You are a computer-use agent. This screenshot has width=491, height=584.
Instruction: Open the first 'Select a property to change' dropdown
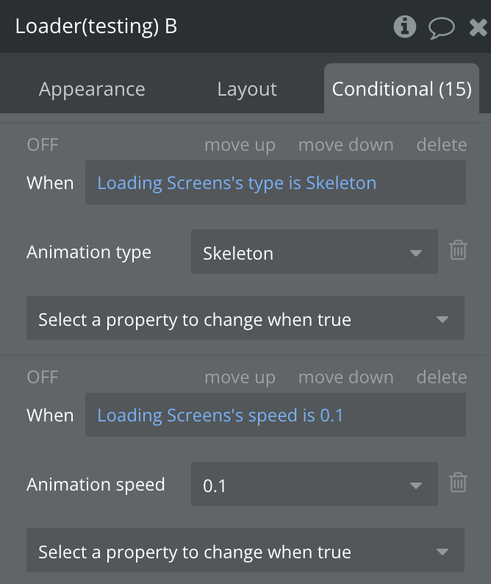point(245,320)
